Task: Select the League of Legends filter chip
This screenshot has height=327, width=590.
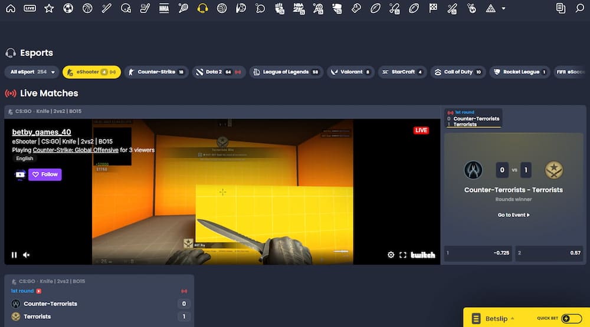Action: point(286,72)
